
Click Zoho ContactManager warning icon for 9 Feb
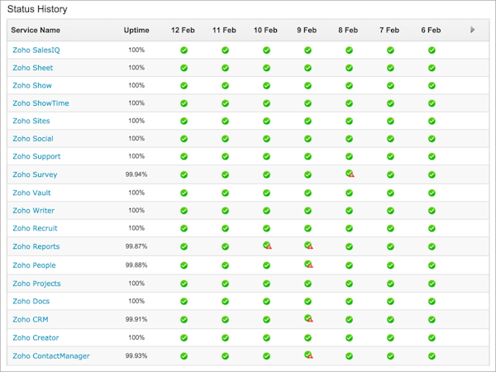(308, 355)
